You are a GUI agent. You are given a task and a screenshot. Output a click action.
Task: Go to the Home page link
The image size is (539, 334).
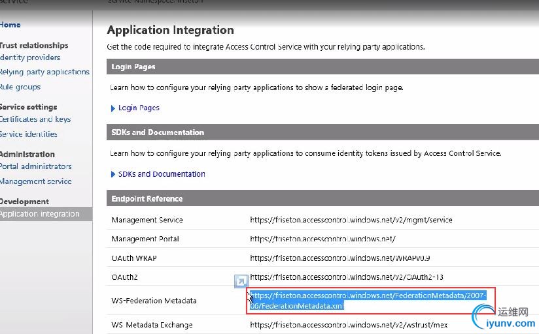[10, 25]
